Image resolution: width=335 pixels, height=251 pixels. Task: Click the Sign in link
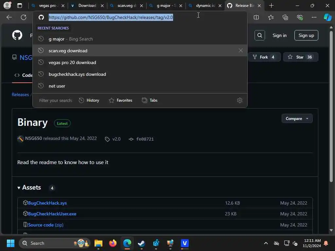(279, 35)
